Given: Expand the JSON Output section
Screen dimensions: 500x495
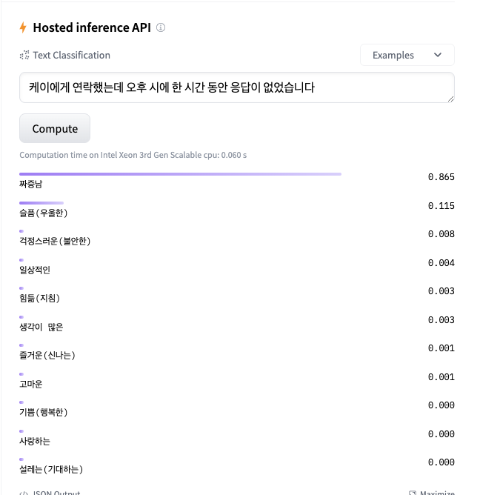Looking at the screenshot, I should pos(50,493).
